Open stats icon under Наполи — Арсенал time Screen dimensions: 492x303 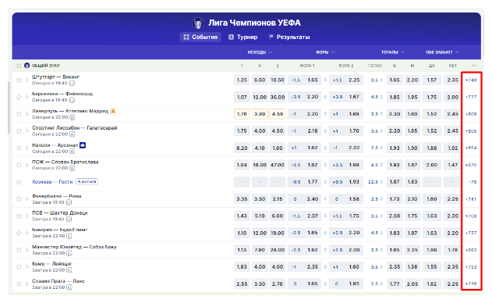(x=73, y=151)
